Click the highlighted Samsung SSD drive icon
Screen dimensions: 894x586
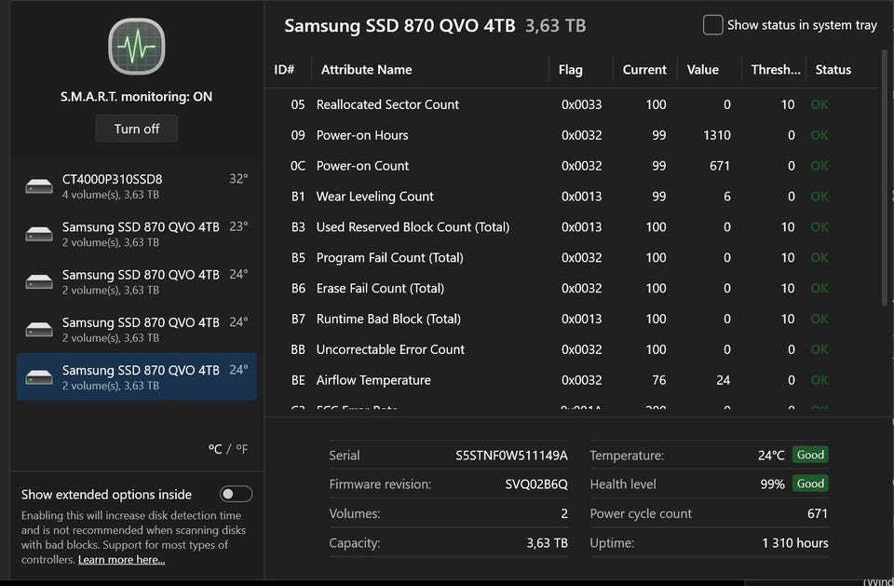pyautogui.click(x=39, y=377)
